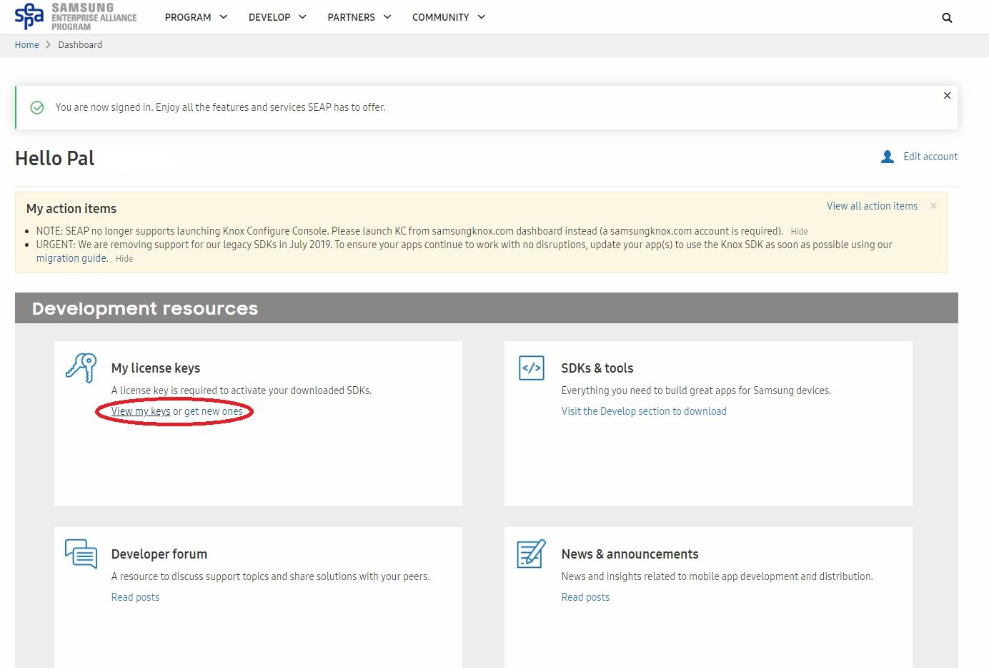Expand the DEVELOP menu
The height and width of the screenshot is (668, 989).
(x=277, y=17)
